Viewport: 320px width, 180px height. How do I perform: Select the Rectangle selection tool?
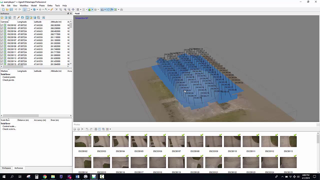tap(28, 9)
